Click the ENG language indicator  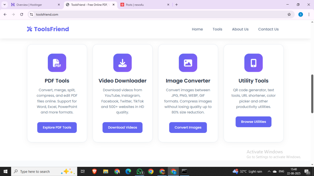[x=281, y=171]
